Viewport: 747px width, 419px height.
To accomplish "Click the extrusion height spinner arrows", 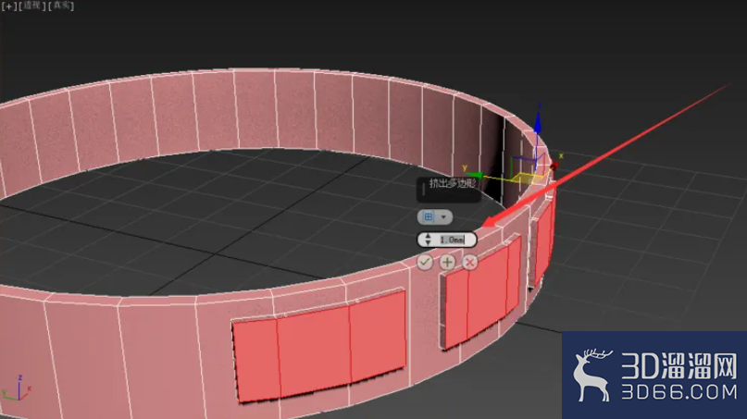I will (x=428, y=240).
